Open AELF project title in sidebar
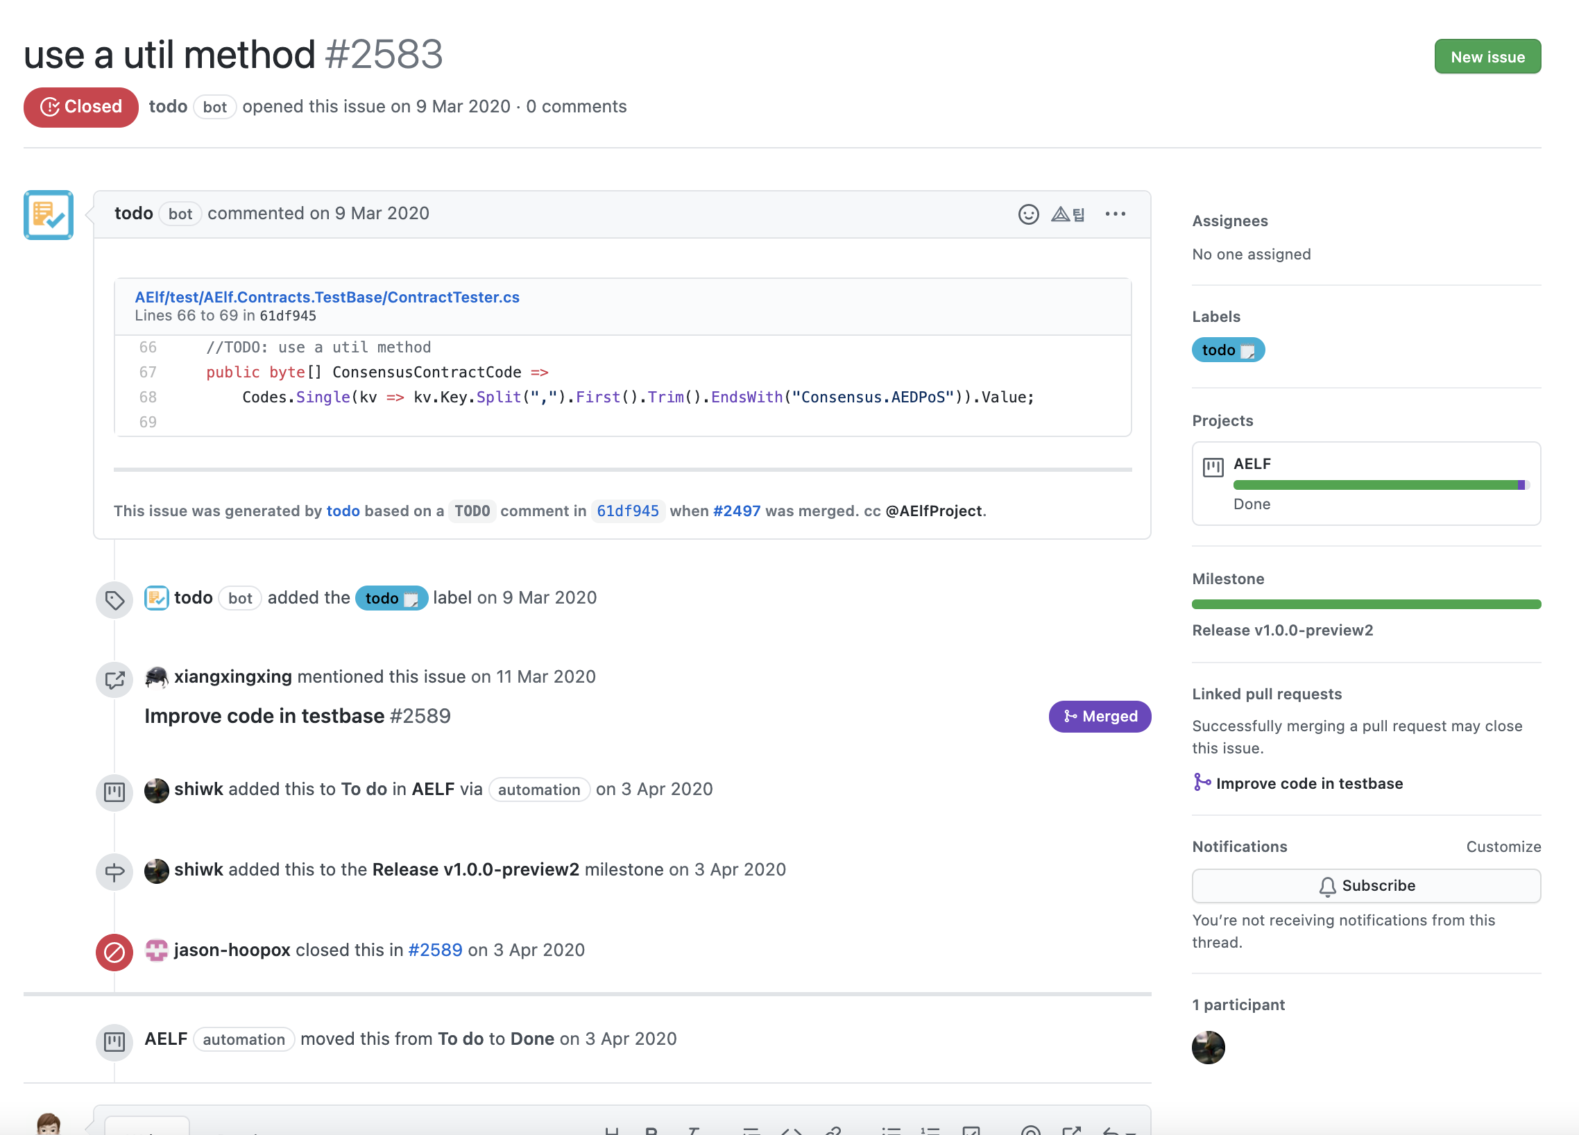This screenshot has height=1135, width=1579. (1252, 463)
